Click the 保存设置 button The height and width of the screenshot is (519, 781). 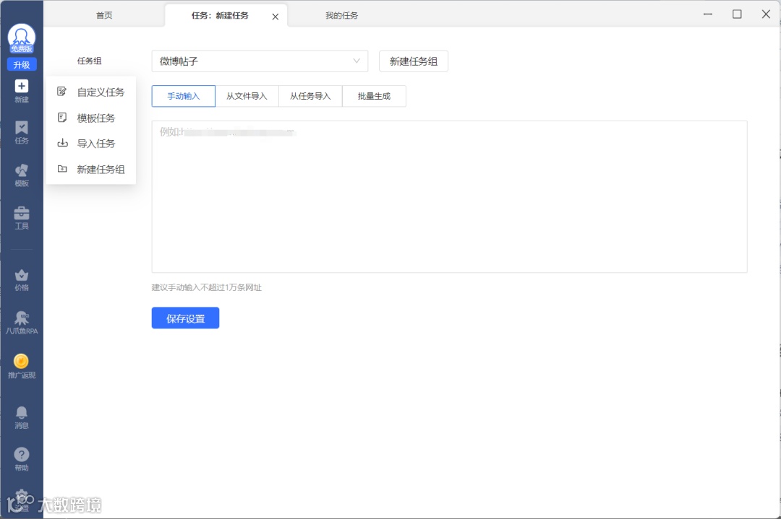[185, 318]
